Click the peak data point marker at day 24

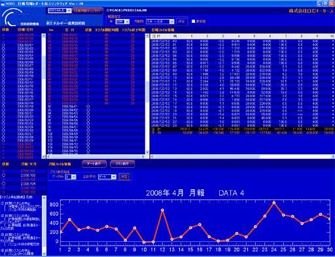pyautogui.click(x=274, y=203)
